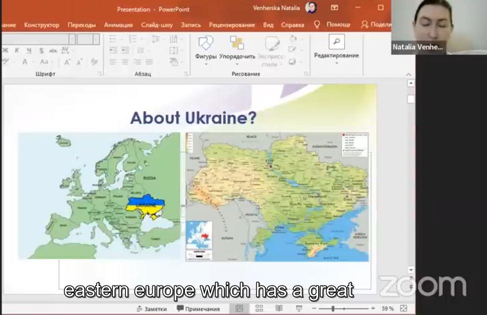Open the Фигуры shapes gallery
The width and height of the screenshot is (487, 315).
coord(206,50)
